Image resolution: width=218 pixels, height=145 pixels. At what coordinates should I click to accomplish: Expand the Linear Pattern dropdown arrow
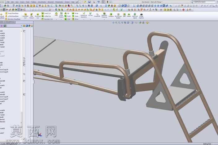click(61, 19)
